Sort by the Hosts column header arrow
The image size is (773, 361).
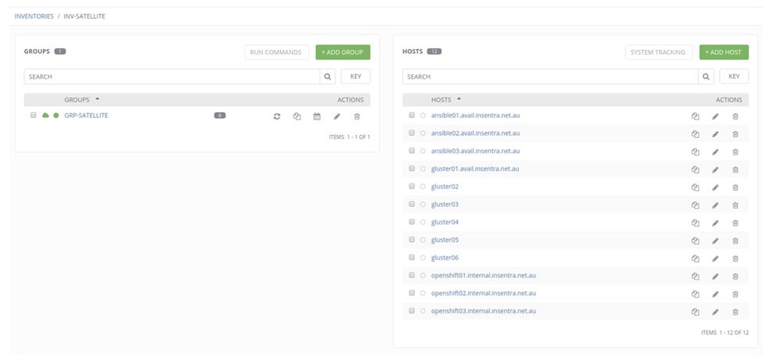pyautogui.click(x=459, y=99)
